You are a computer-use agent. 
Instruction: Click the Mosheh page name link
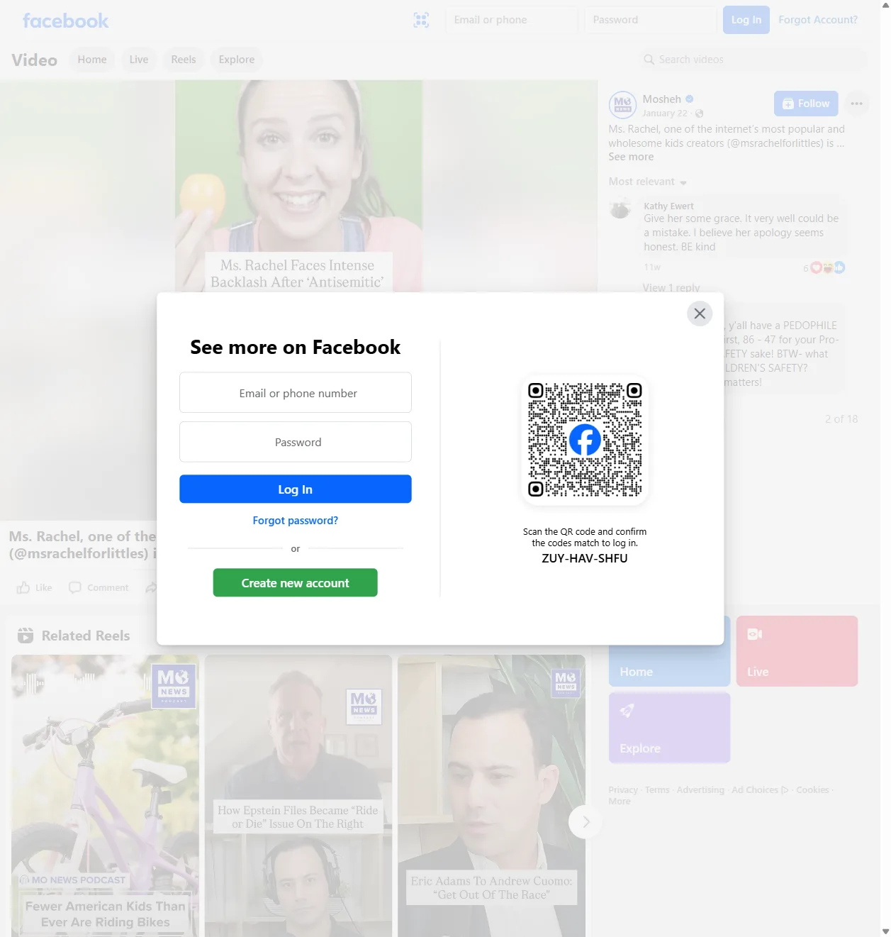[662, 99]
